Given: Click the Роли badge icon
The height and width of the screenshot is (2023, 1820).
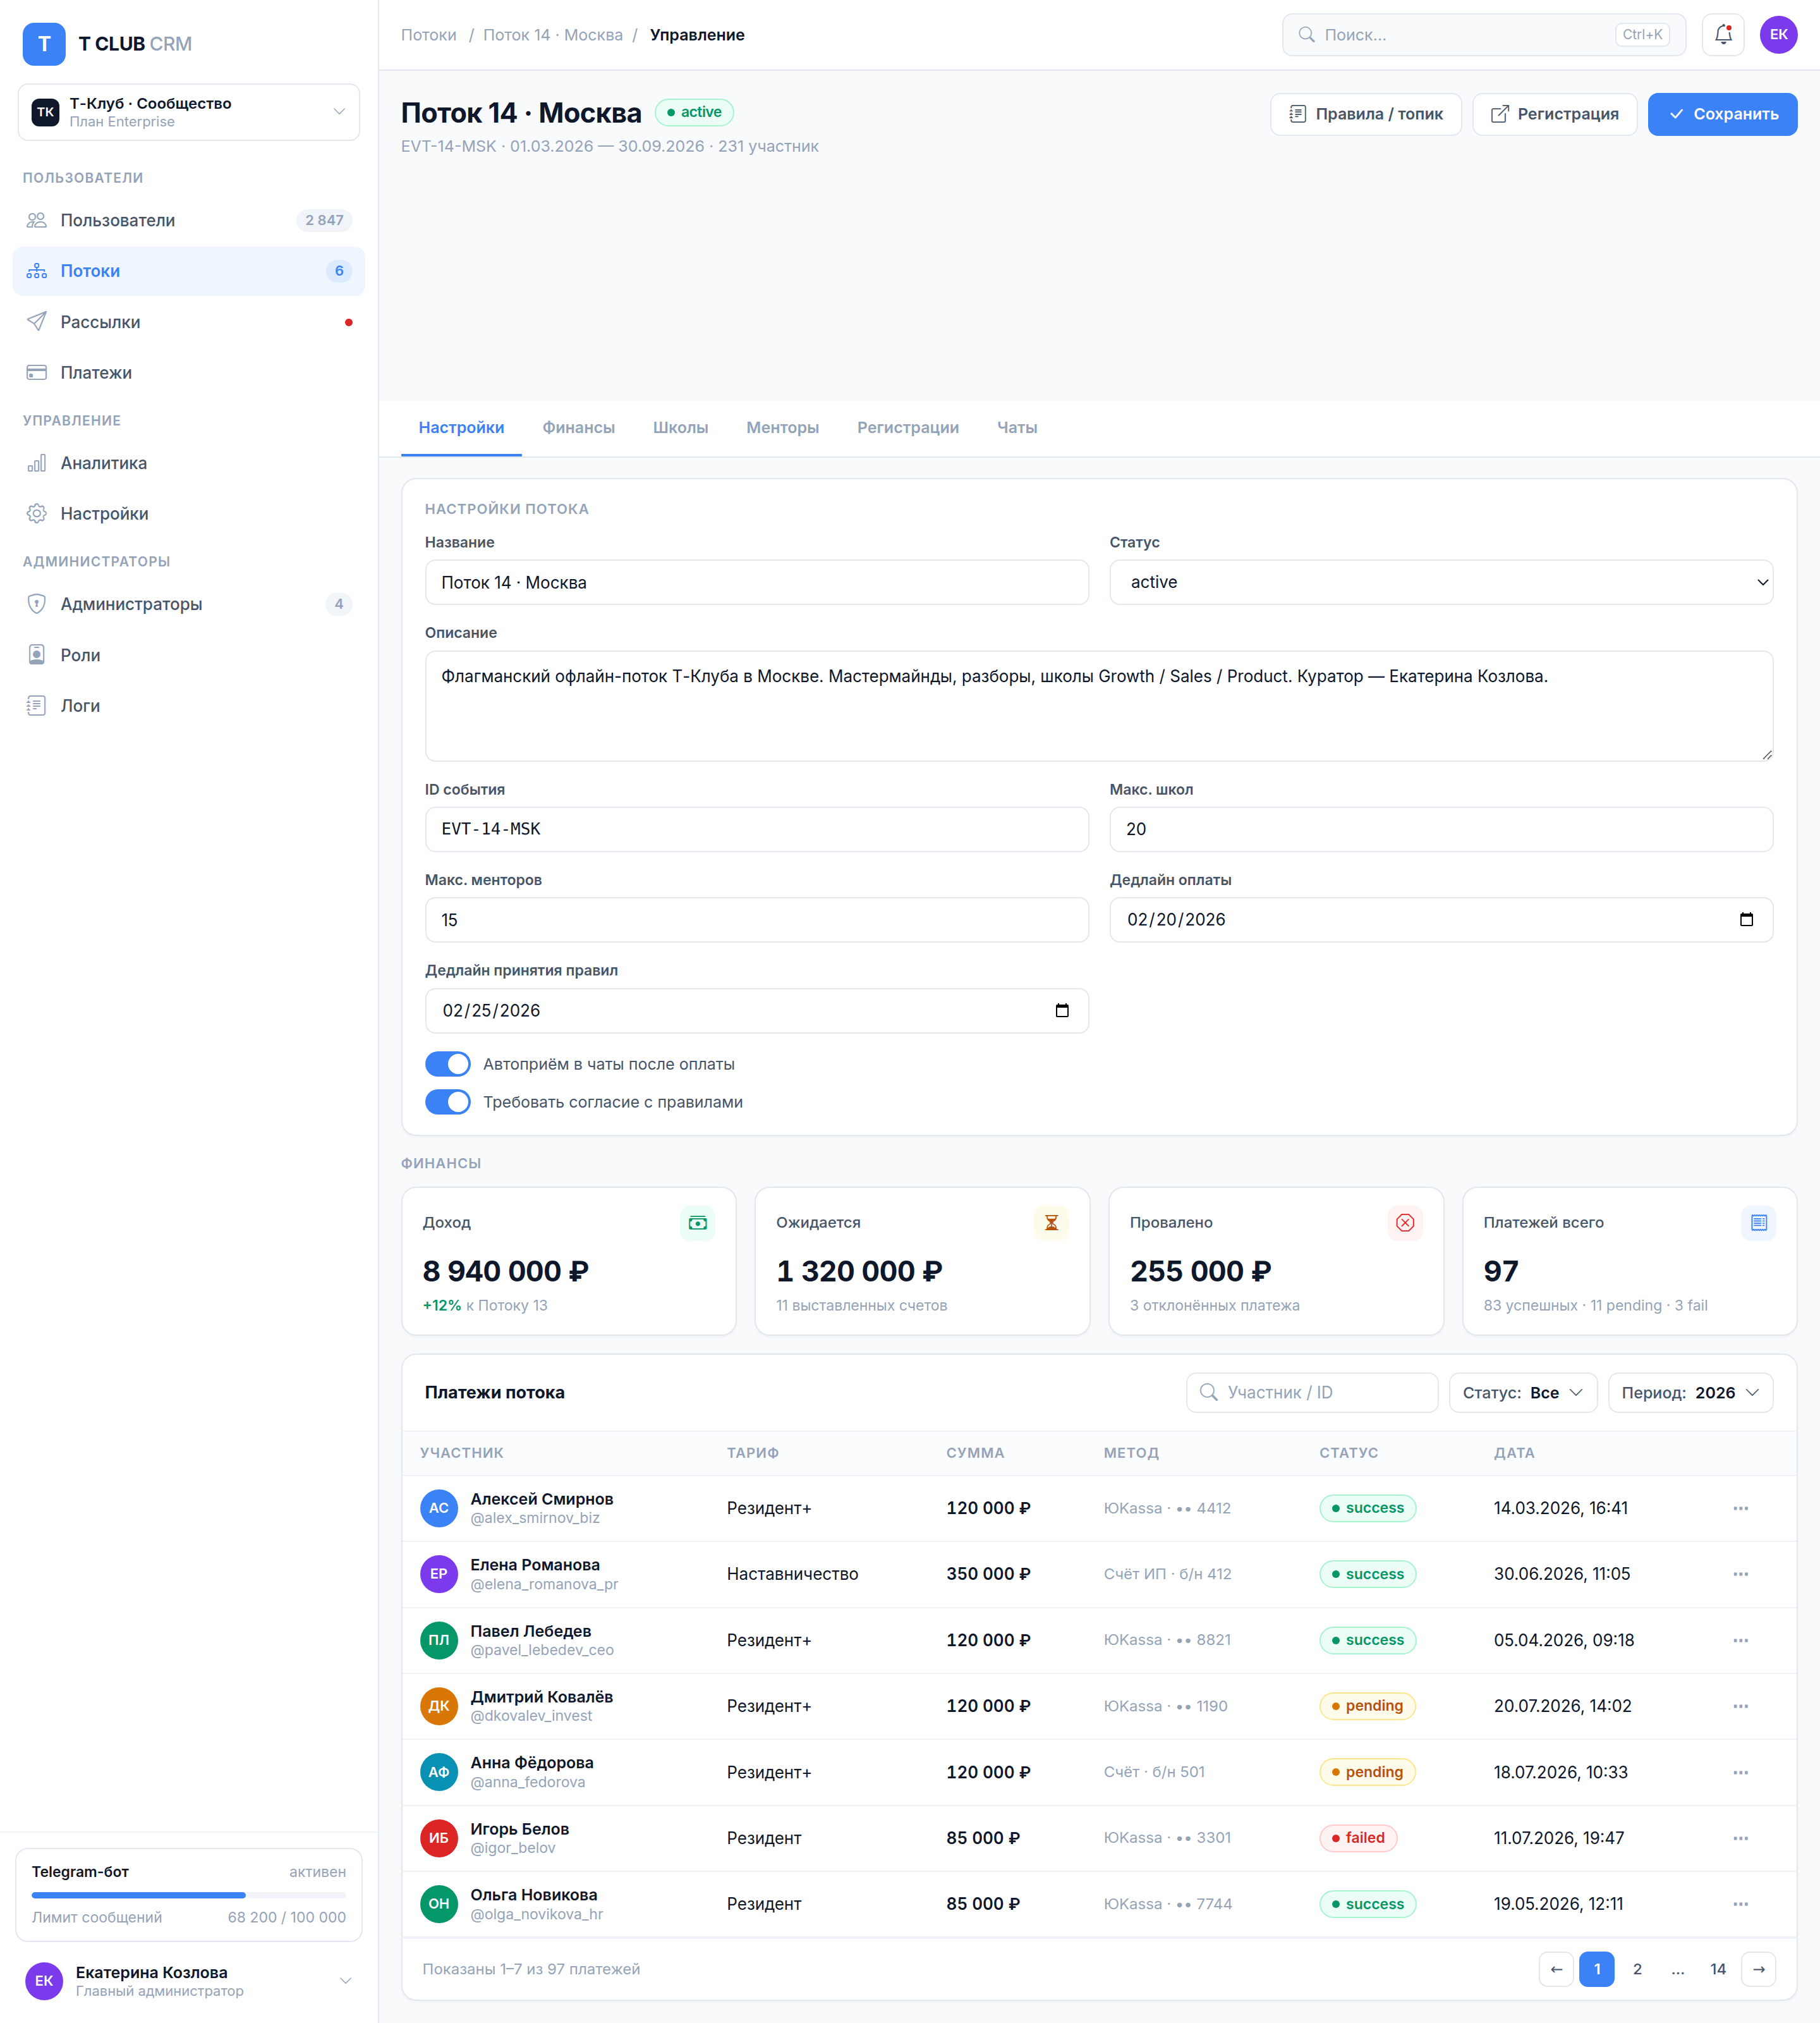Looking at the screenshot, I should click(37, 656).
